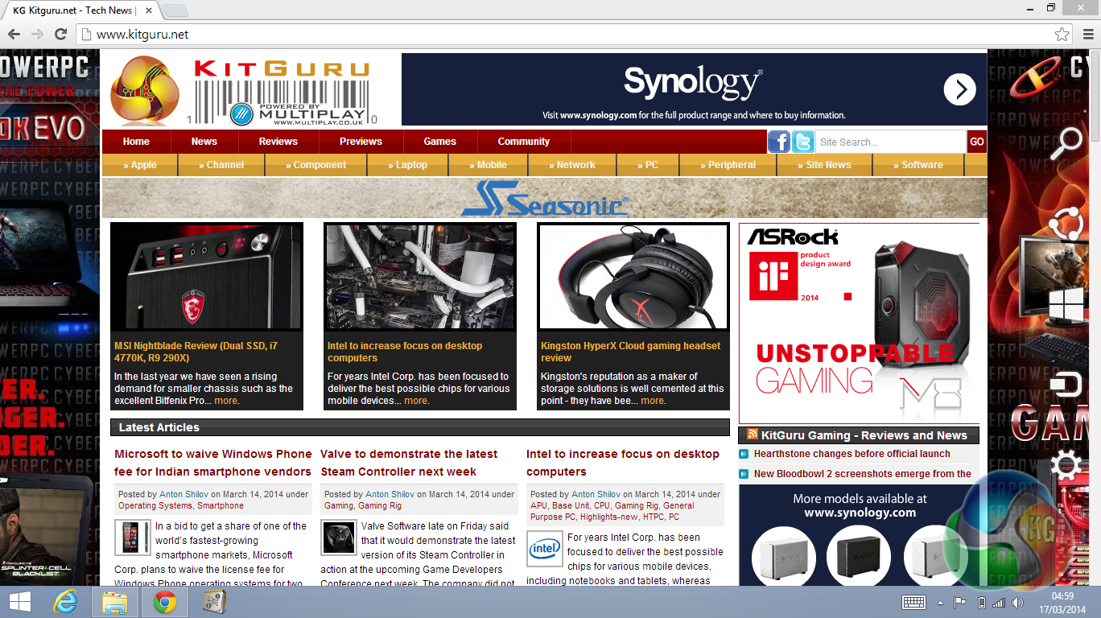Open the Reviews menu item
This screenshot has width=1101, height=618.
[x=278, y=142]
